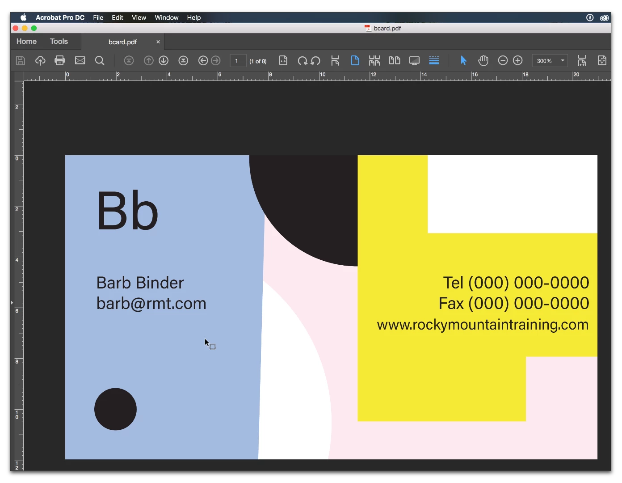The image size is (622, 483).
Task: Click the (1 of 8) page count label
Action: (258, 61)
